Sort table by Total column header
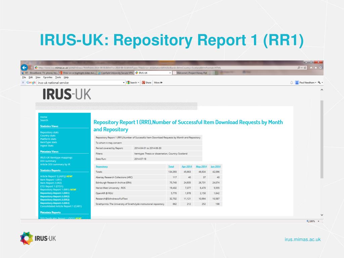The image size is (344, 258). coord(171,167)
